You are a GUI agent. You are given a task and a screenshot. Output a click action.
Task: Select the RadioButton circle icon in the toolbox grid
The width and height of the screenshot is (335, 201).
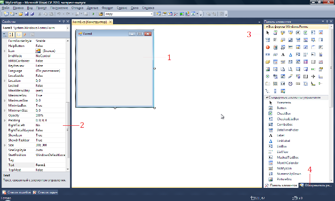(268, 76)
